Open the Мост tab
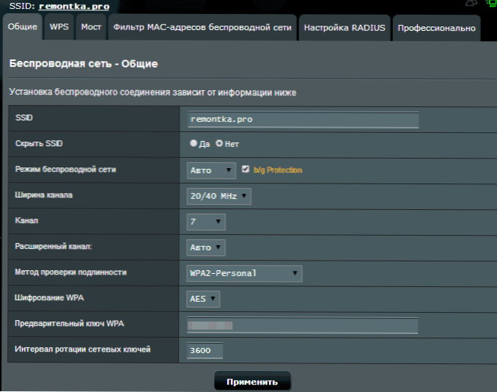This screenshot has height=392, width=497. coord(91,27)
